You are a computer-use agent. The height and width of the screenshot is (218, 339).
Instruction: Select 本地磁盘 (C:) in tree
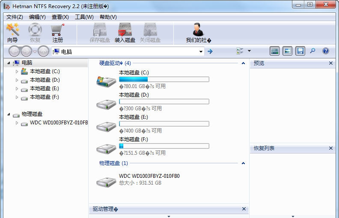[x=45, y=71]
